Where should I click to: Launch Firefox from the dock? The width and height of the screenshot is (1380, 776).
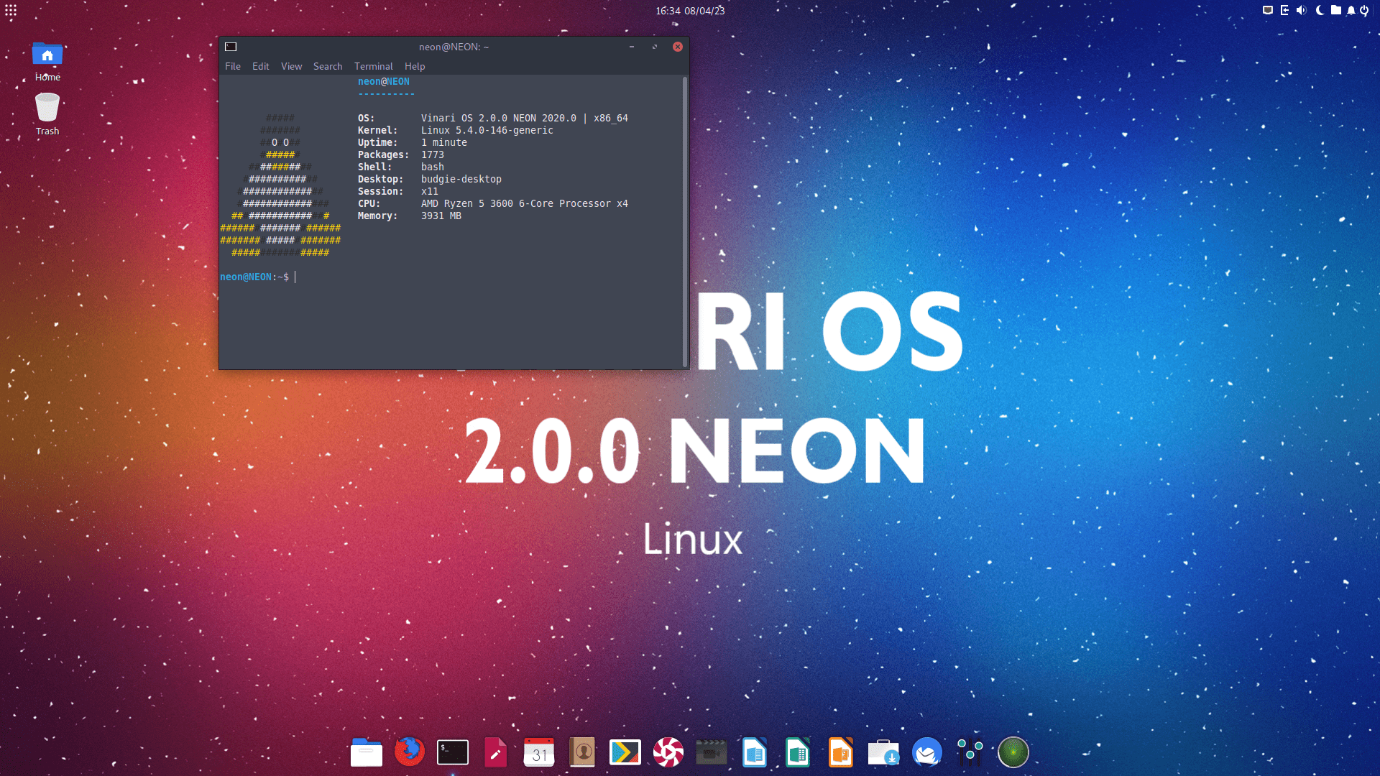(x=410, y=752)
